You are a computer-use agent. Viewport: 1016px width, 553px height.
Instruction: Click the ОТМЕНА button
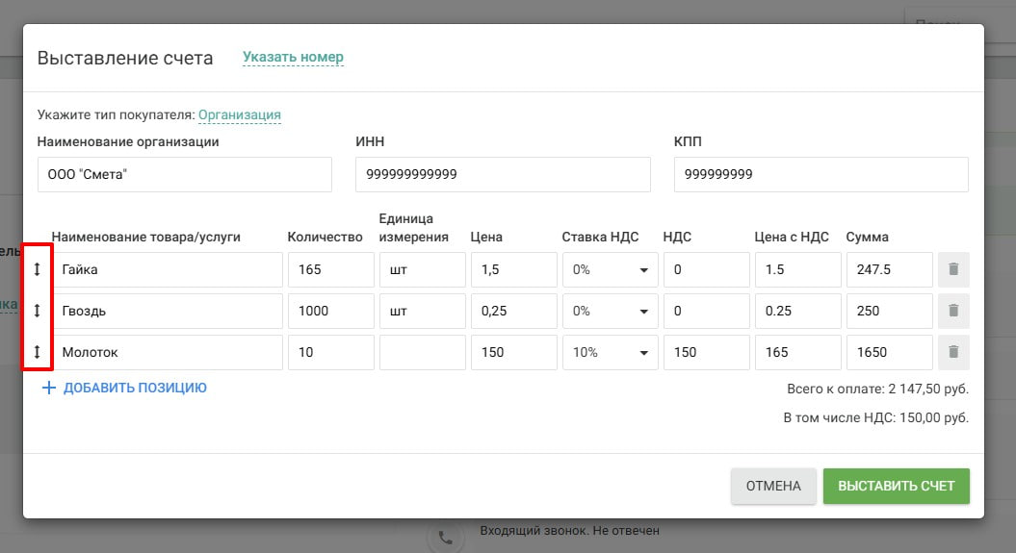(773, 486)
